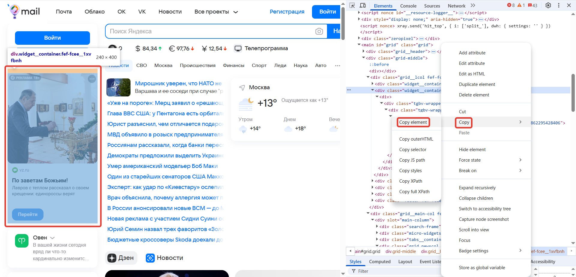
Task: Activate the DevTools inspect element picker icon
Action: tap(352, 5)
